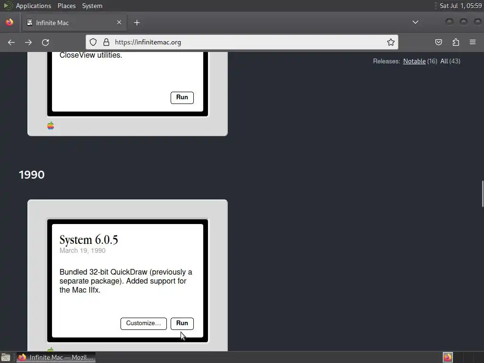Screen dimensions: 484x363
Task: Click the padlock site security icon
Action: pos(106,42)
